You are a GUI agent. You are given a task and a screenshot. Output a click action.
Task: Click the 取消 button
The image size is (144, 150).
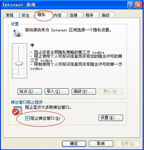click(101, 144)
